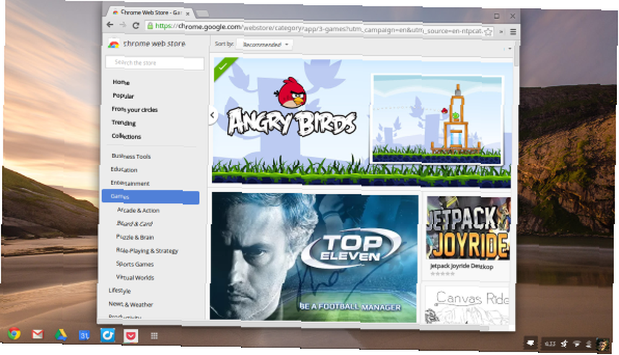Open the Canvas Rider tile

click(467, 305)
